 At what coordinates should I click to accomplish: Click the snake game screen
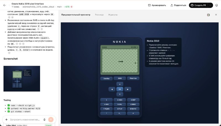[x=120, y=61]
